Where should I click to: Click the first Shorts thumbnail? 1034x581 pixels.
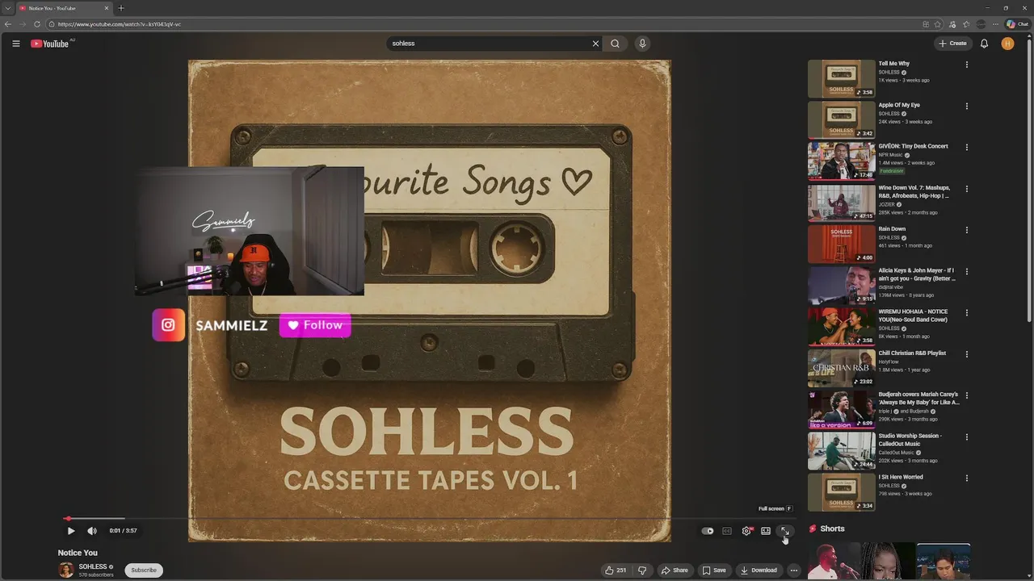click(834, 562)
